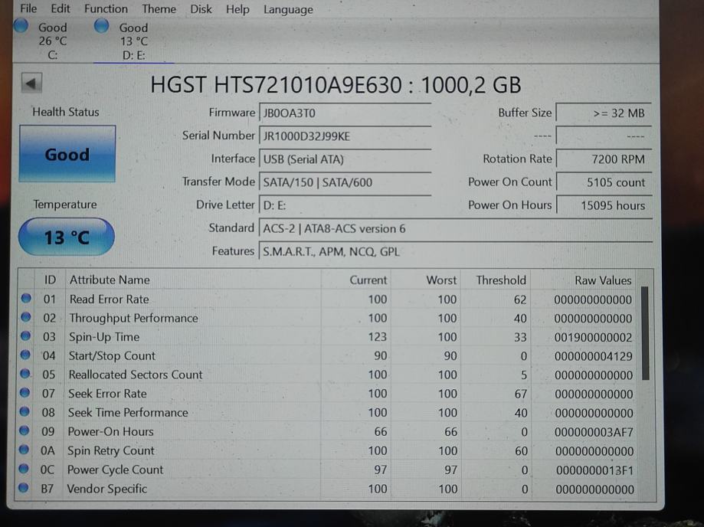The height and width of the screenshot is (527, 704).
Task: Open the Theme menu
Action: coord(159,9)
